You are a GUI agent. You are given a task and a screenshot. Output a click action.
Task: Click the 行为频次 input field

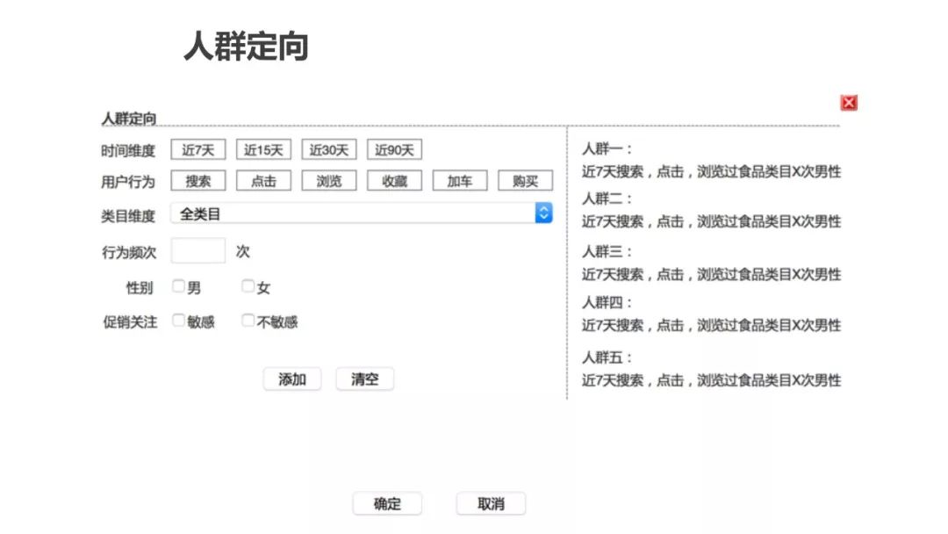coord(197,251)
